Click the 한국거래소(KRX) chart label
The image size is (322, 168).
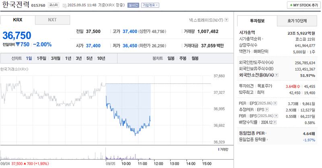point(14,69)
